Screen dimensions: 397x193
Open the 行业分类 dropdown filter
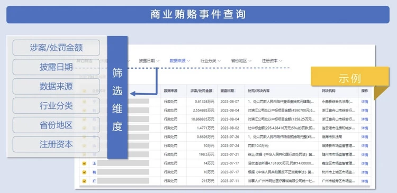point(210,61)
